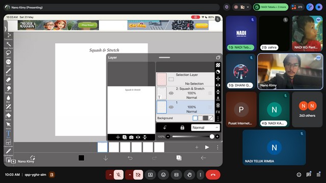Hide the Squash & Stretch text layer

[x=171, y=93]
